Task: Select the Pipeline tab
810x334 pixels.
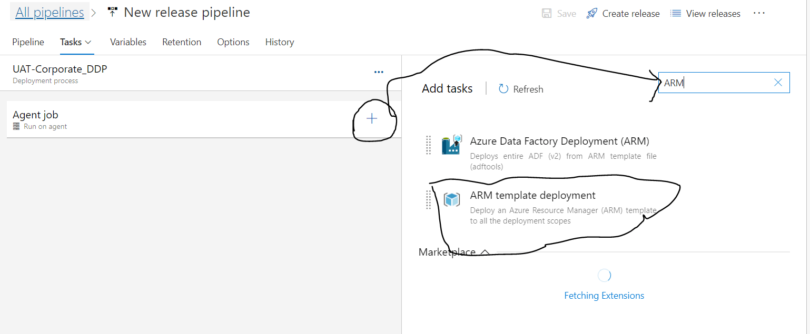Action: tap(28, 42)
